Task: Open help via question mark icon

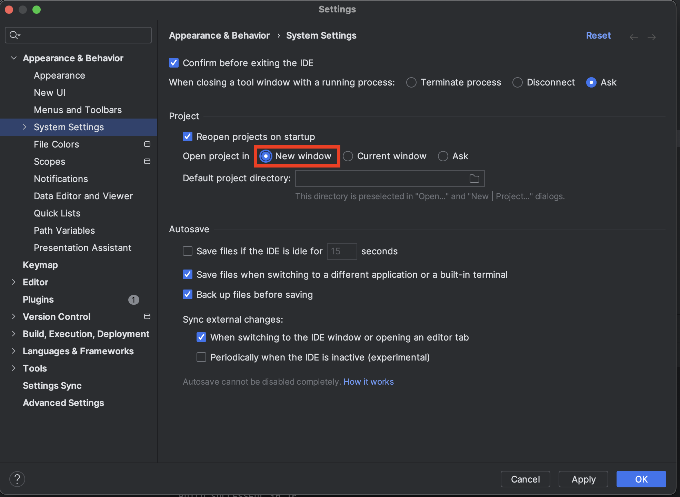Action: [17, 479]
